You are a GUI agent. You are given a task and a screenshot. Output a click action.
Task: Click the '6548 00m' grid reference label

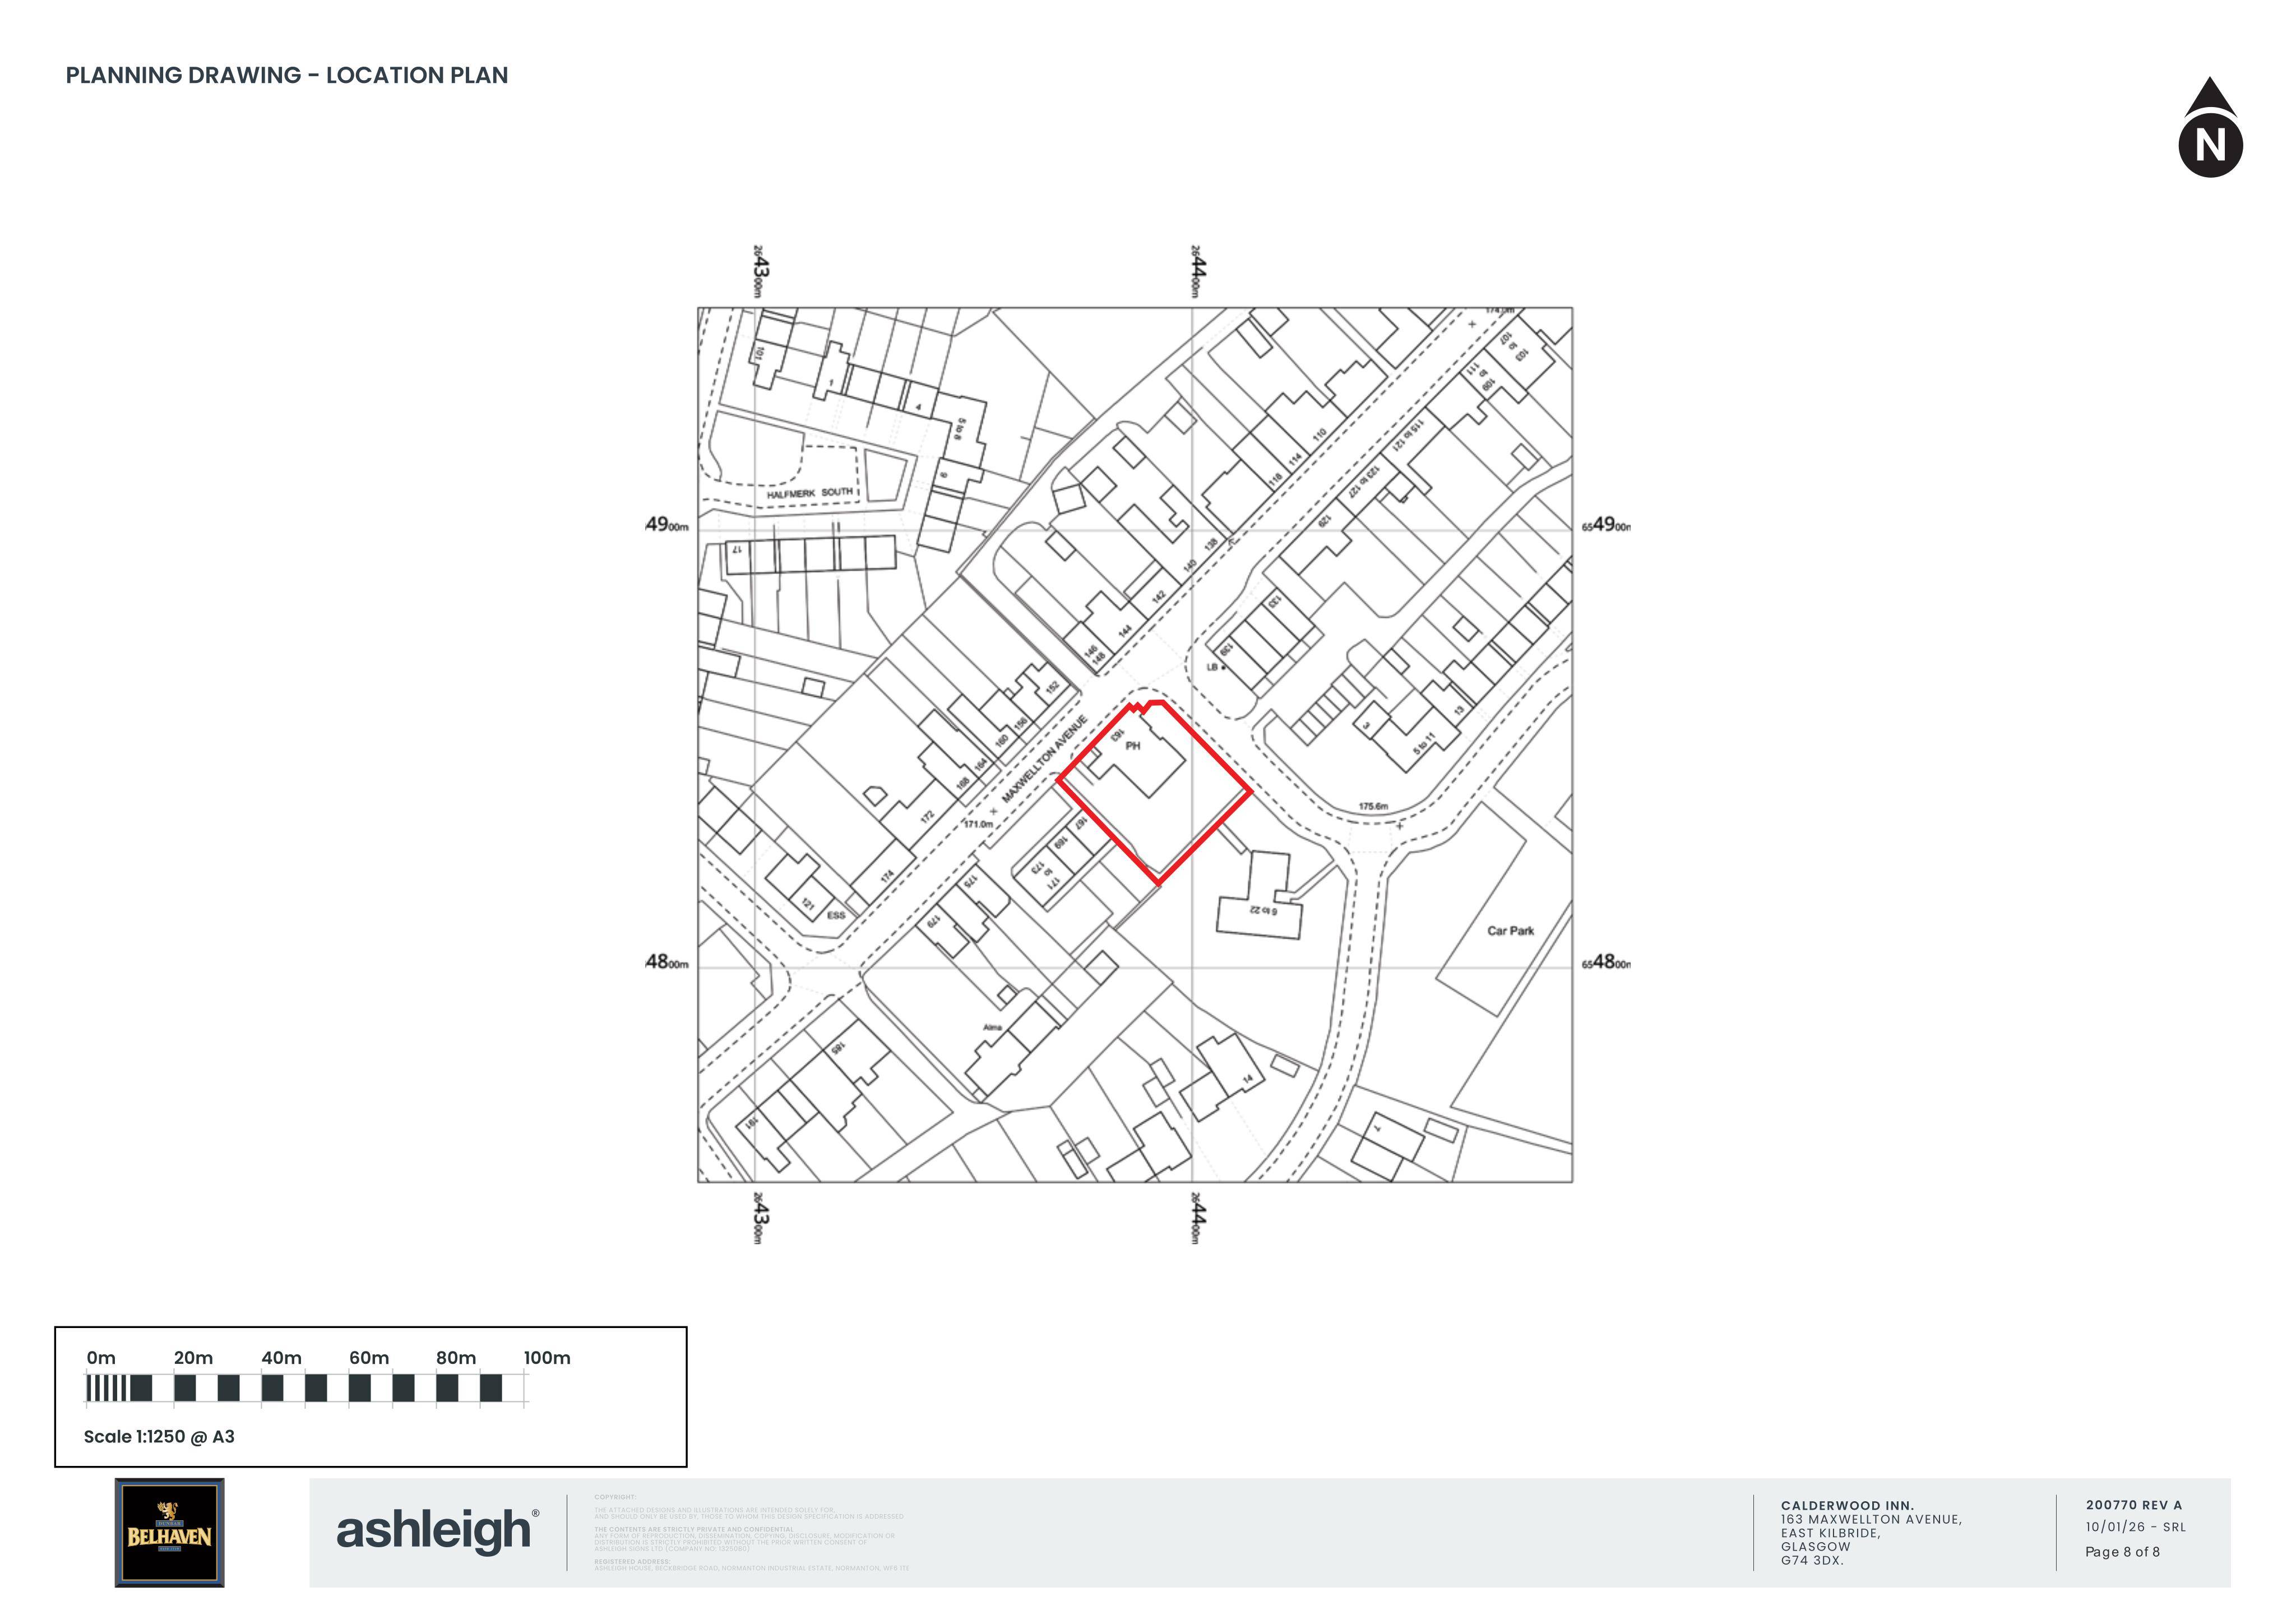(x=1606, y=962)
